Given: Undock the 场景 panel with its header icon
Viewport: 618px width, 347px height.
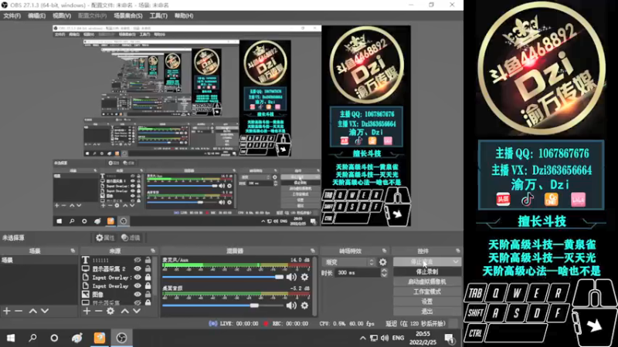Looking at the screenshot, I should tap(73, 251).
